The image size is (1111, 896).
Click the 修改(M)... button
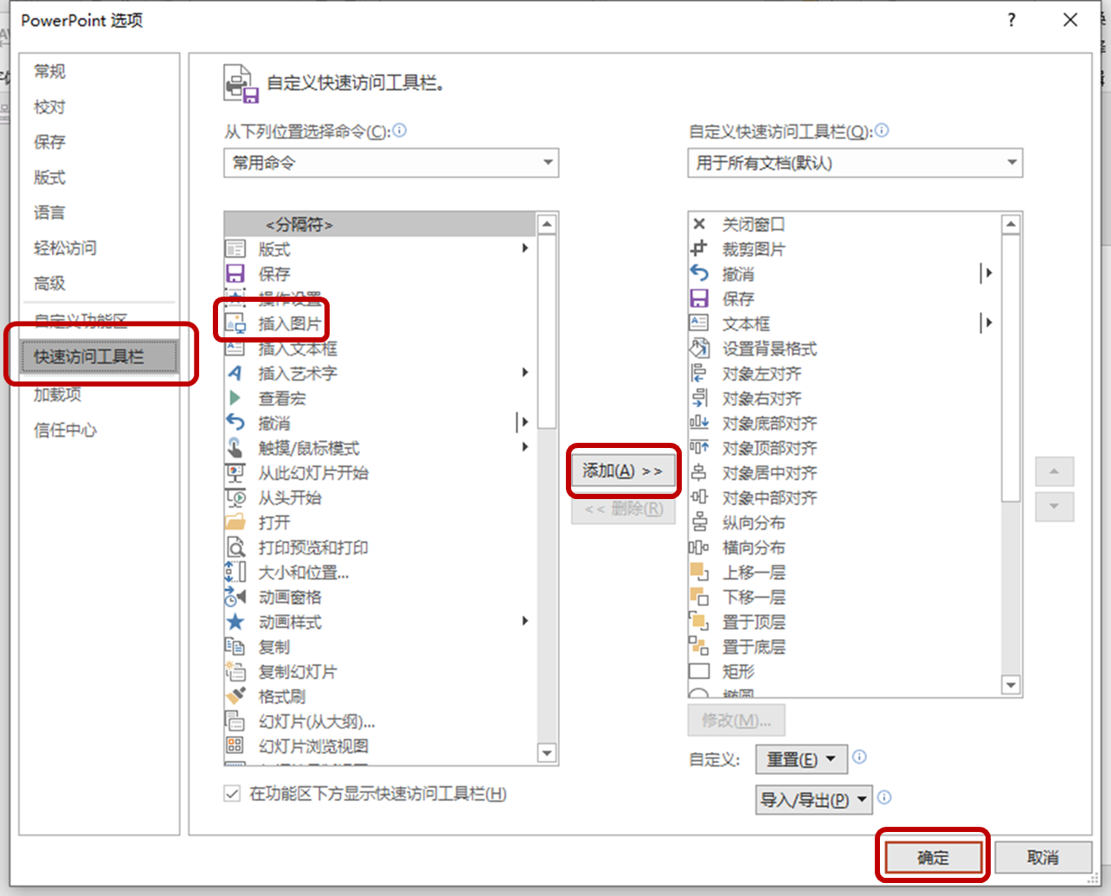pyautogui.click(x=736, y=720)
